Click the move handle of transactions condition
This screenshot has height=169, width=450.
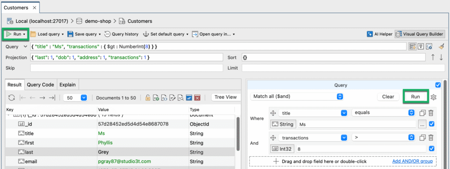point(273,138)
